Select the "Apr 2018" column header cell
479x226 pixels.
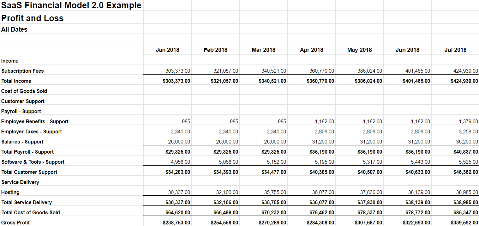pos(311,50)
